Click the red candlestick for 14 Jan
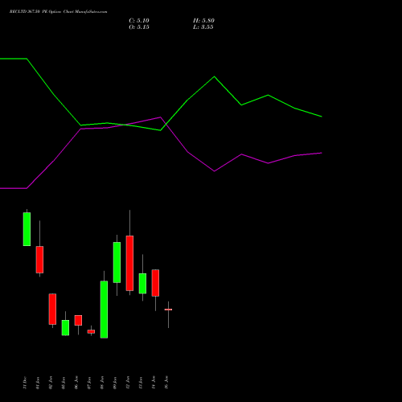Image resolution: width=402 pixels, height=402 pixels. tap(155, 283)
